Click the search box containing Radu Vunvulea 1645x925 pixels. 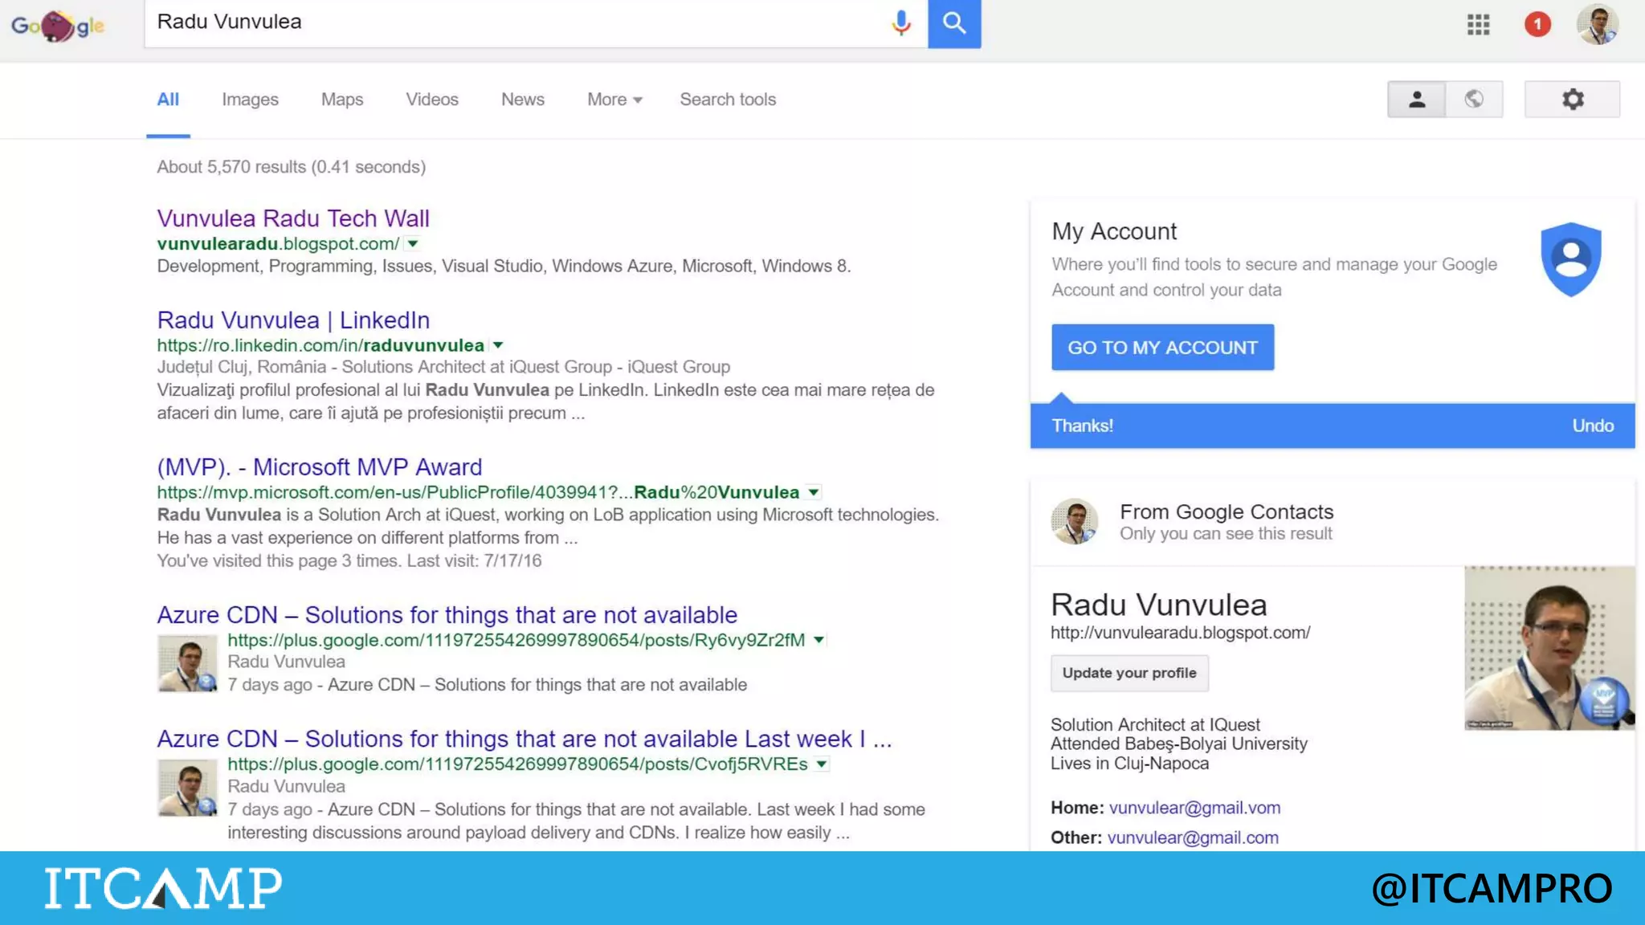(514, 22)
